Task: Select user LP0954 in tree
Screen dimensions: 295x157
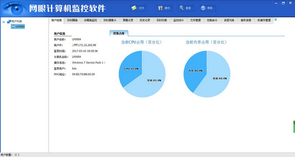Action: [x=18, y=27]
